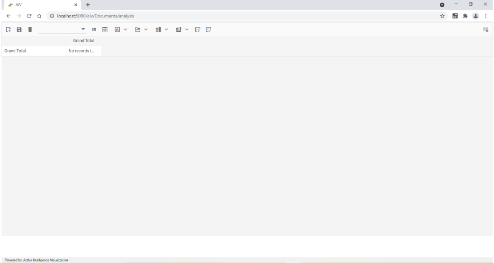This screenshot has width=494, height=263.
Task: Click the localhost address bar
Action: click(x=246, y=16)
